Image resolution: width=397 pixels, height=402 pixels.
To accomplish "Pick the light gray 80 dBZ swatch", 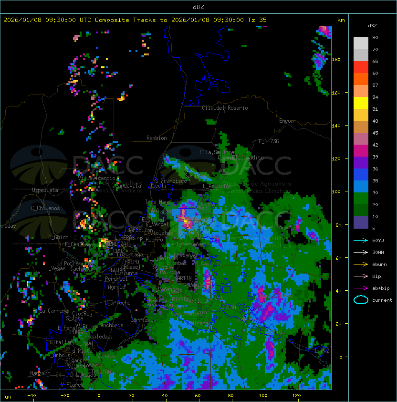I will click(361, 43).
